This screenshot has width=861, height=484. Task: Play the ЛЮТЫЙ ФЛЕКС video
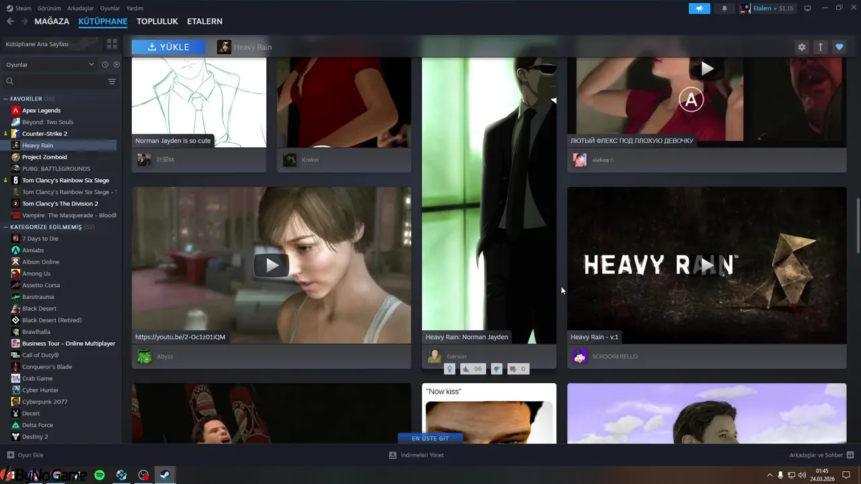(x=707, y=68)
